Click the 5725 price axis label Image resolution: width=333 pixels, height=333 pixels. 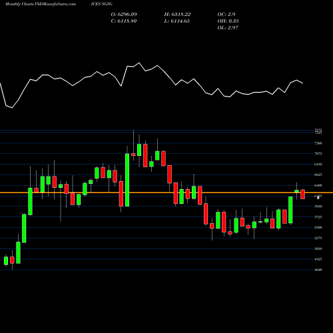click(x=318, y=217)
